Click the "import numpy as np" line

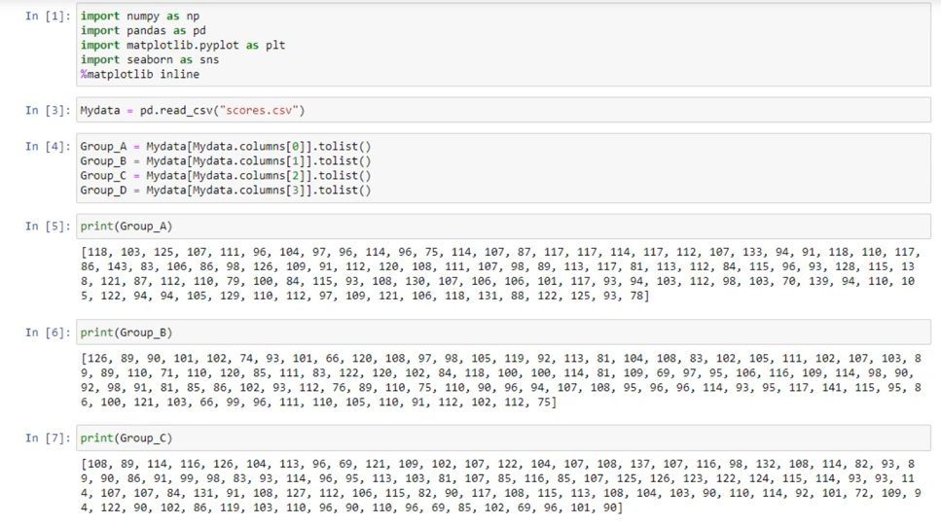pyautogui.click(x=141, y=17)
